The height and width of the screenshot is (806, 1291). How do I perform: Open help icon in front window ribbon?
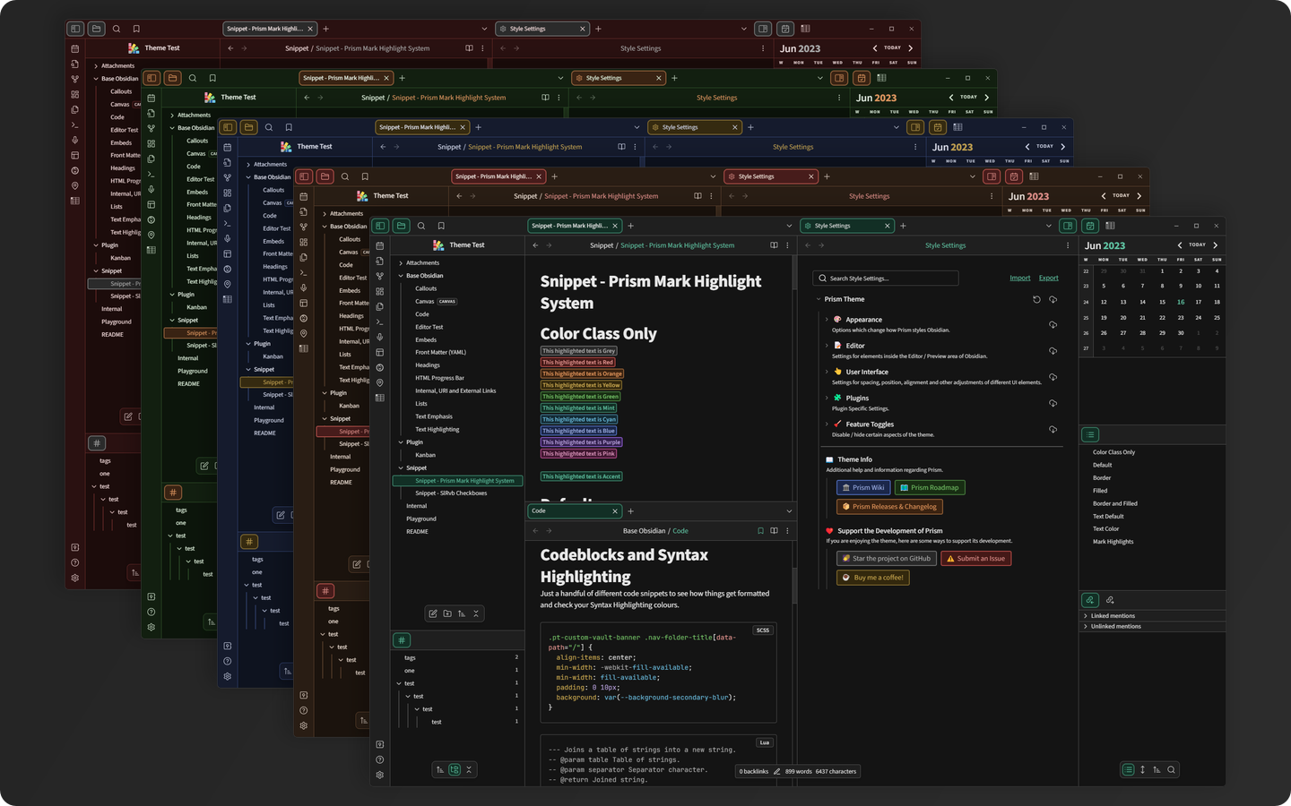(379, 759)
